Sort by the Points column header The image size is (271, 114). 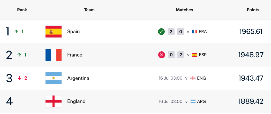coord(253,10)
